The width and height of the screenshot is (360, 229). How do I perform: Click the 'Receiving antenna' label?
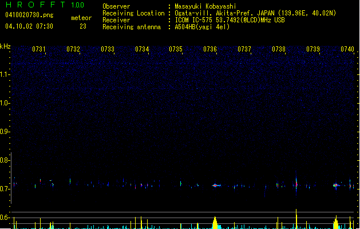pos(132,27)
